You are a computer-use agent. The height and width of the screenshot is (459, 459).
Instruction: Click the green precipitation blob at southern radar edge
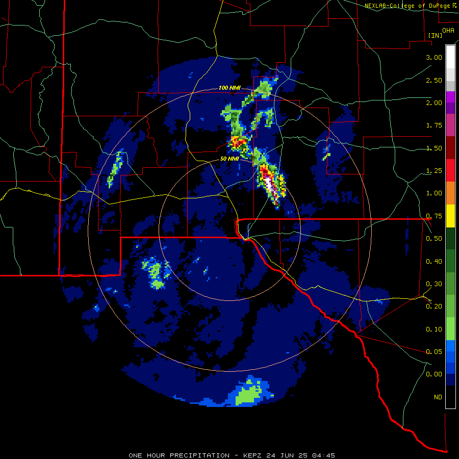click(x=248, y=395)
